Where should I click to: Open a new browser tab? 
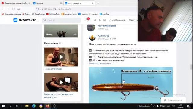pos(98,3)
